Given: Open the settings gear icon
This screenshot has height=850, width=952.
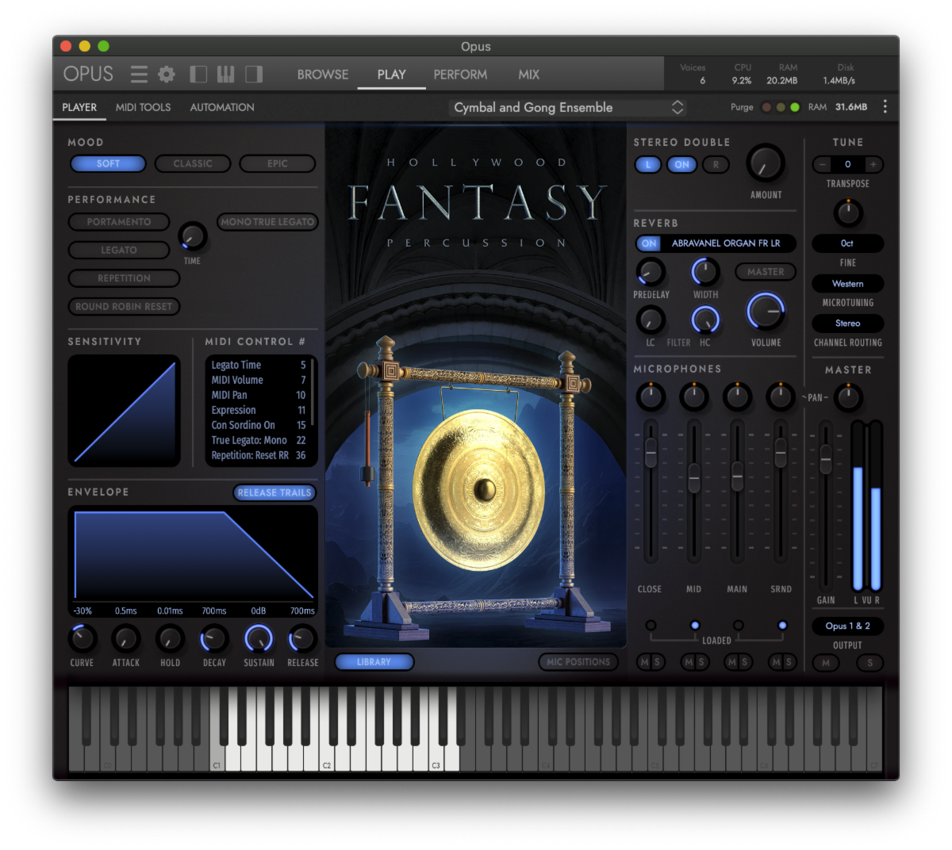Looking at the screenshot, I should point(167,75).
